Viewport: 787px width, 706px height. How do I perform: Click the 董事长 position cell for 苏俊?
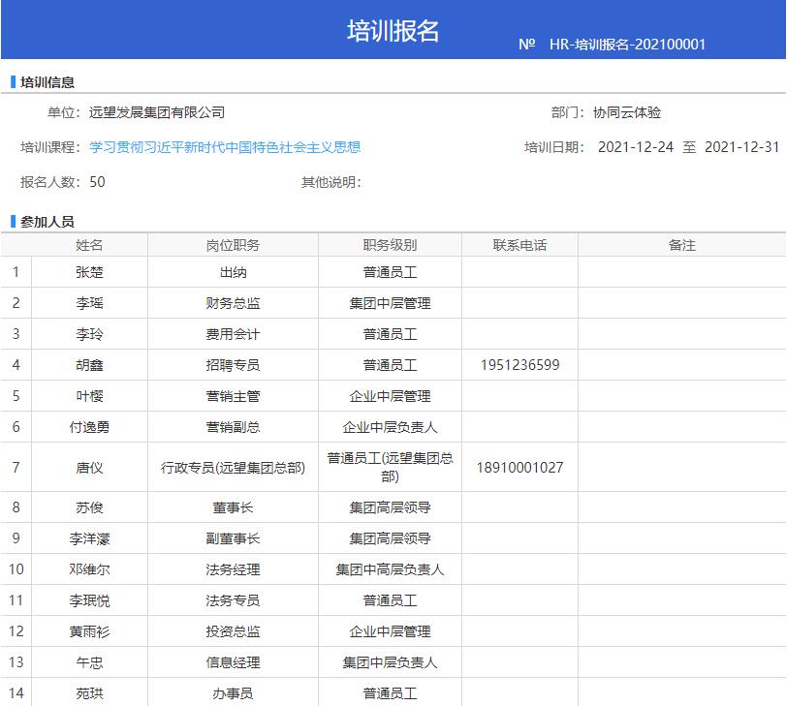click(x=233, y=506)
